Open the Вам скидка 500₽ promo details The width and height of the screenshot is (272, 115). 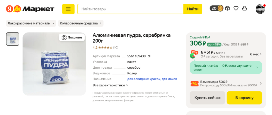(x=226, y=84)
